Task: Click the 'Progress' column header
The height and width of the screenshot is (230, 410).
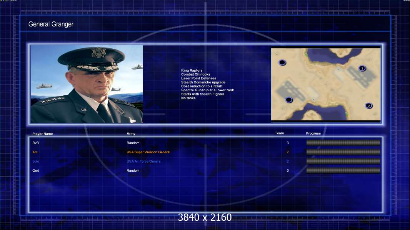Action: click(313, 133)
